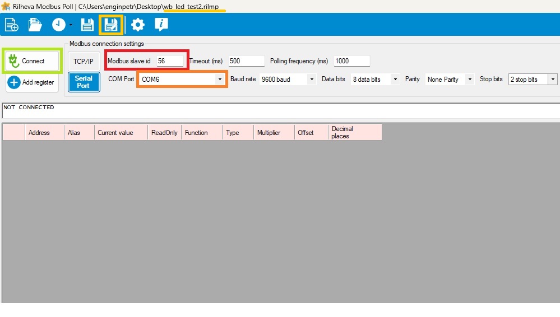Image resolution: width=560 pixels, height=317 pixels.
Task: Open the info/about icon
Action: (x=161, y=25)
